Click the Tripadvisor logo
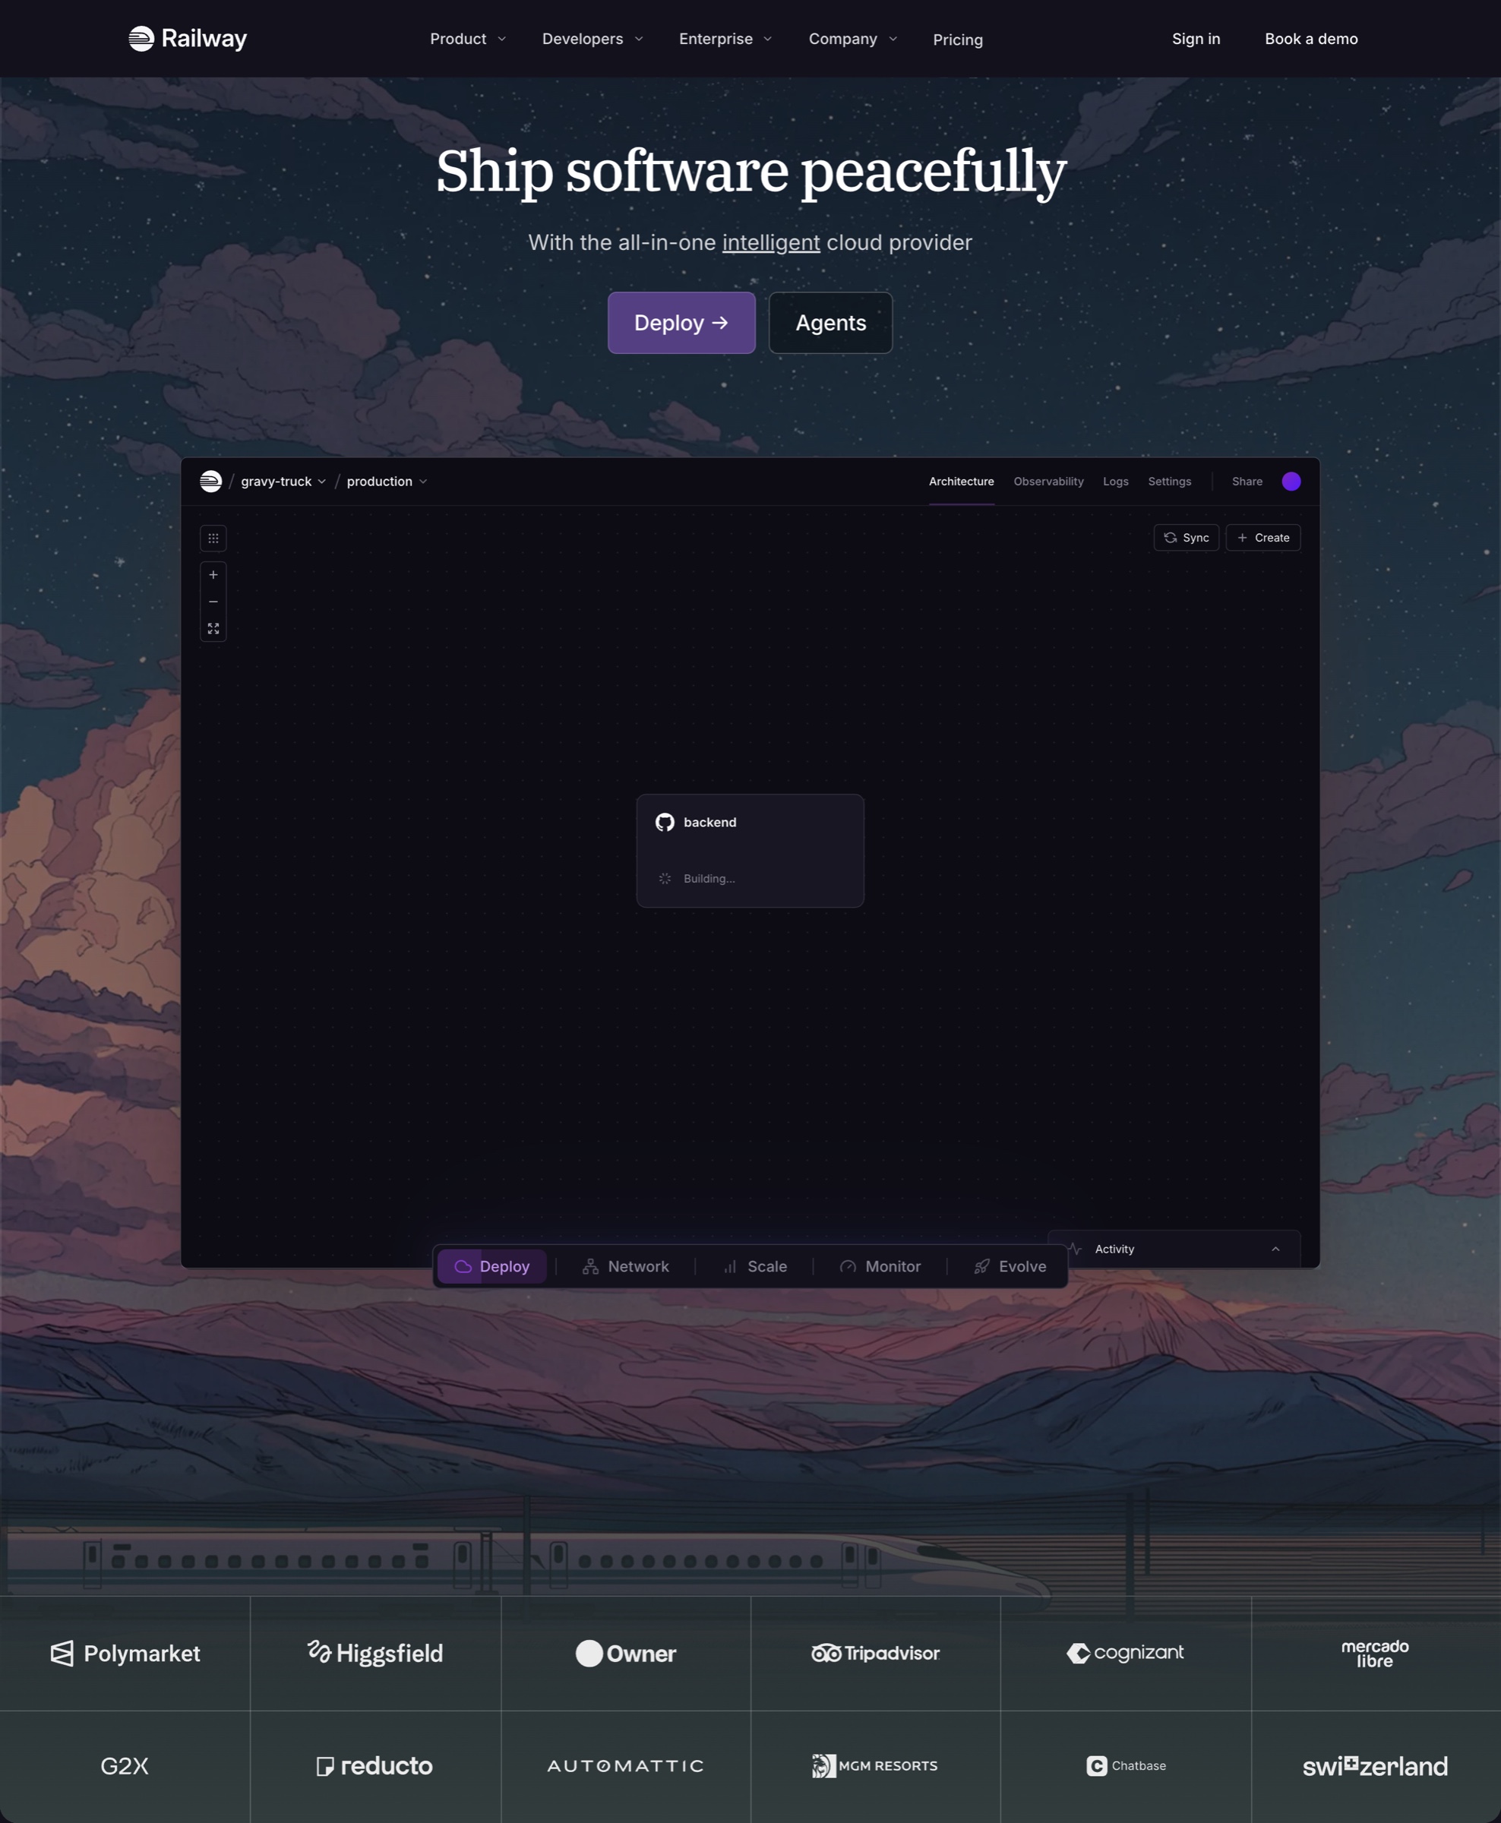 [875, 1653]
